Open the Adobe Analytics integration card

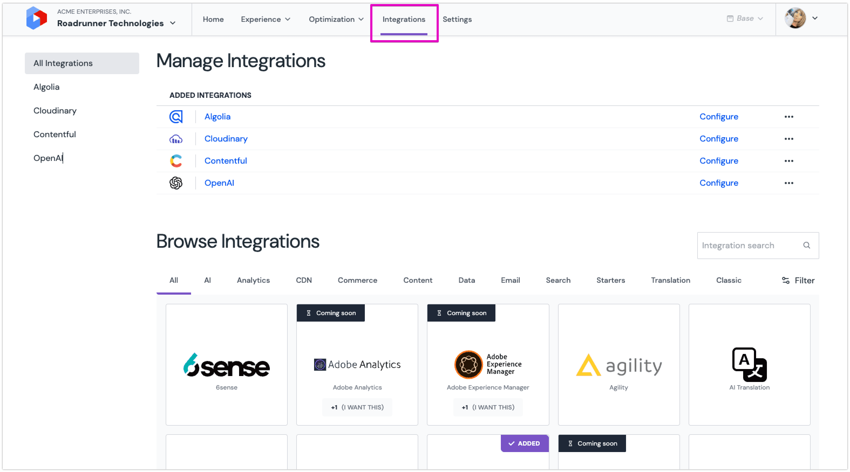coord(357,364)
